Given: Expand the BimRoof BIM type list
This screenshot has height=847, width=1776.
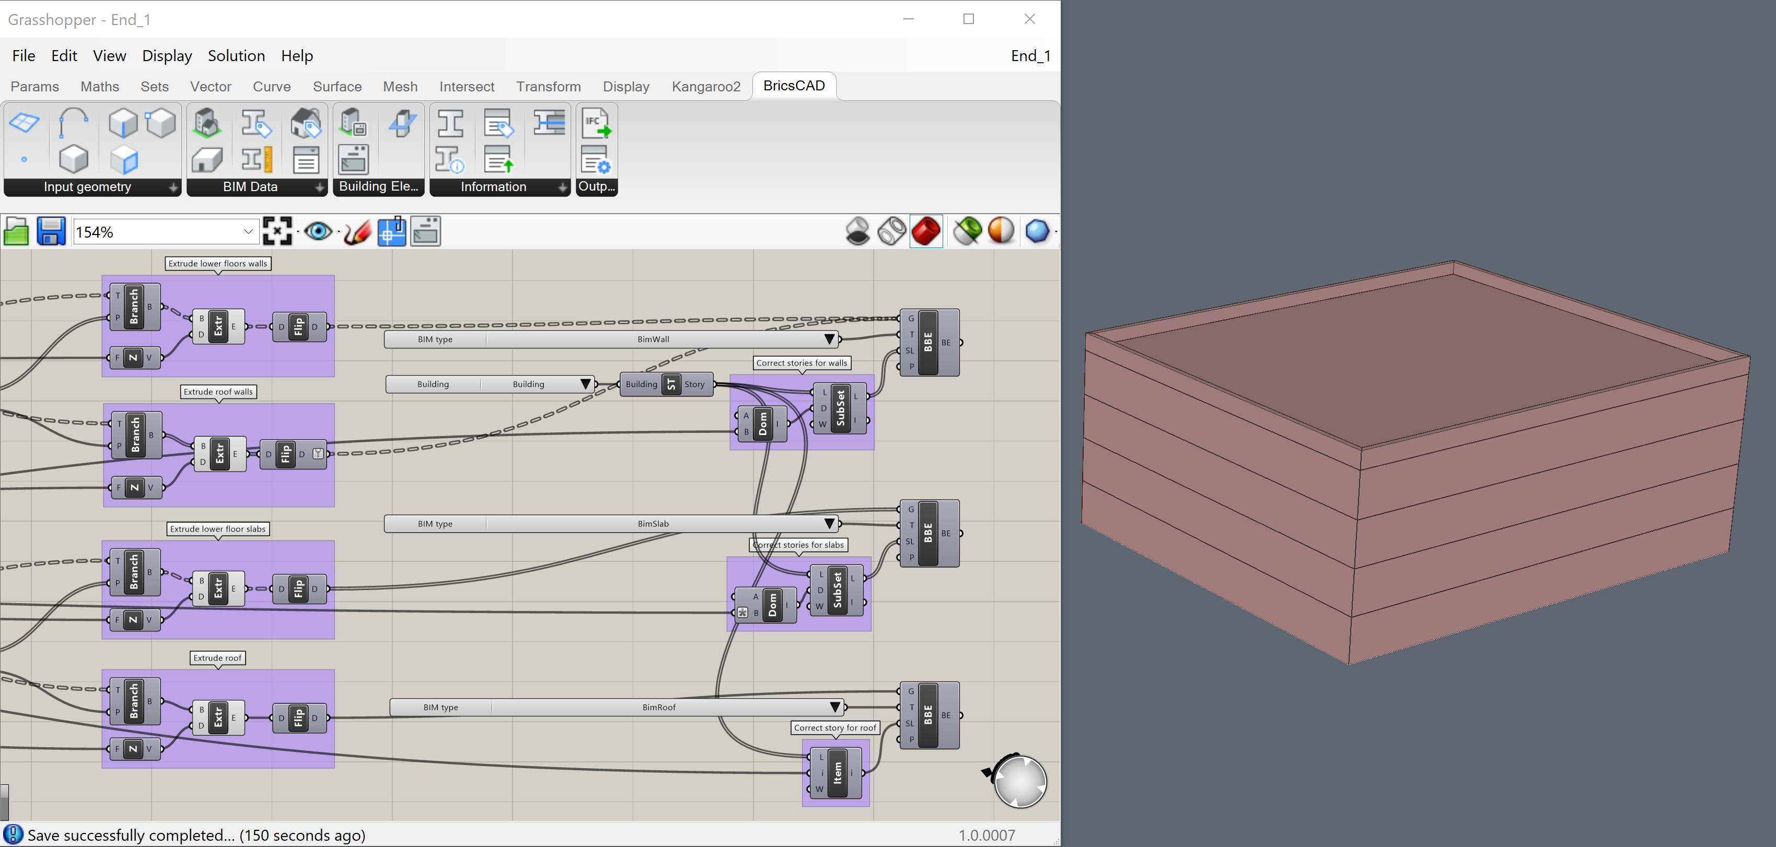Looking at the screenshot, I should tap(835, 707).
